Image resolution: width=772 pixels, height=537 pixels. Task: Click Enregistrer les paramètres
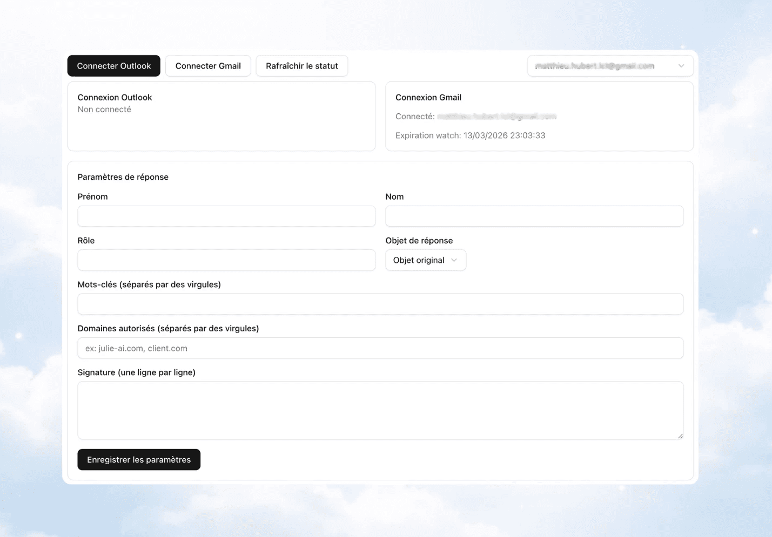click(138, 459)
